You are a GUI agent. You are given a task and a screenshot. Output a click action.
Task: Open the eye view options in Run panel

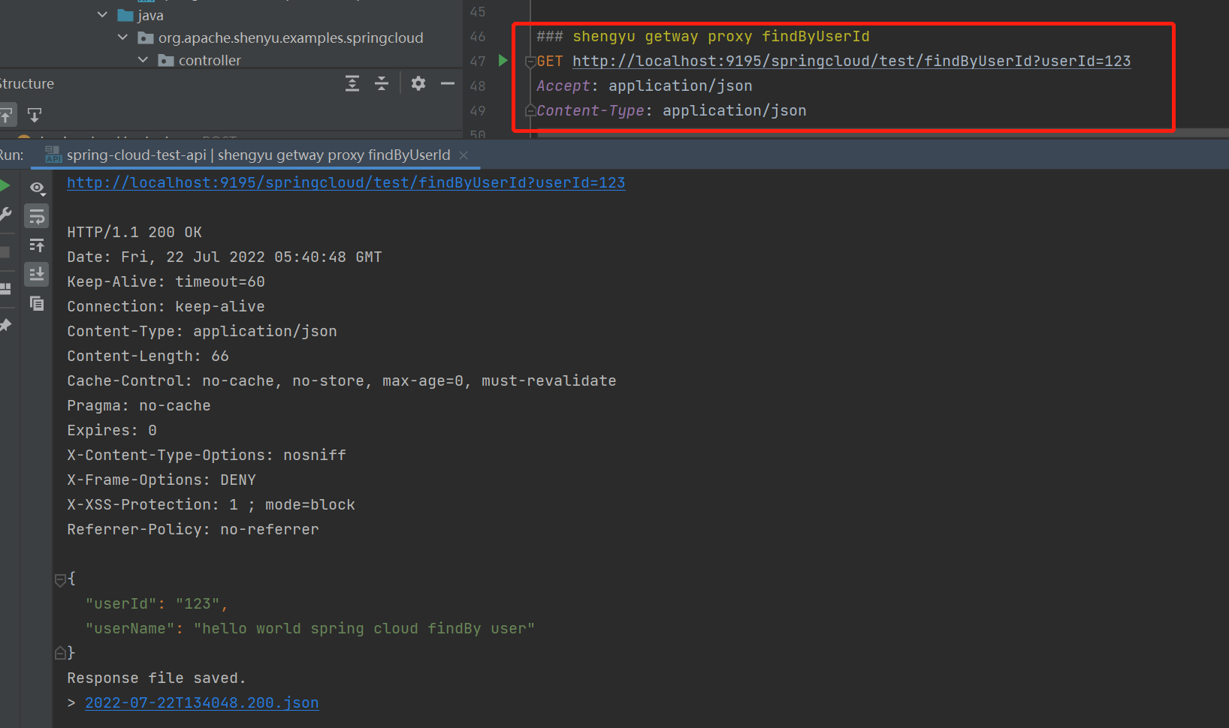(x=37, y=188)
